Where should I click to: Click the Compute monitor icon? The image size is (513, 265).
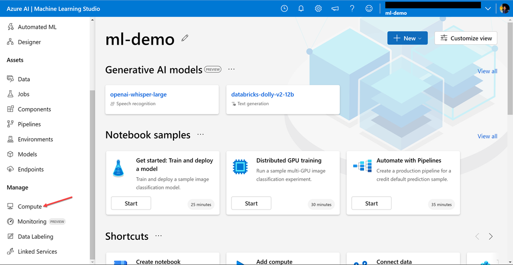click(10, 206)
